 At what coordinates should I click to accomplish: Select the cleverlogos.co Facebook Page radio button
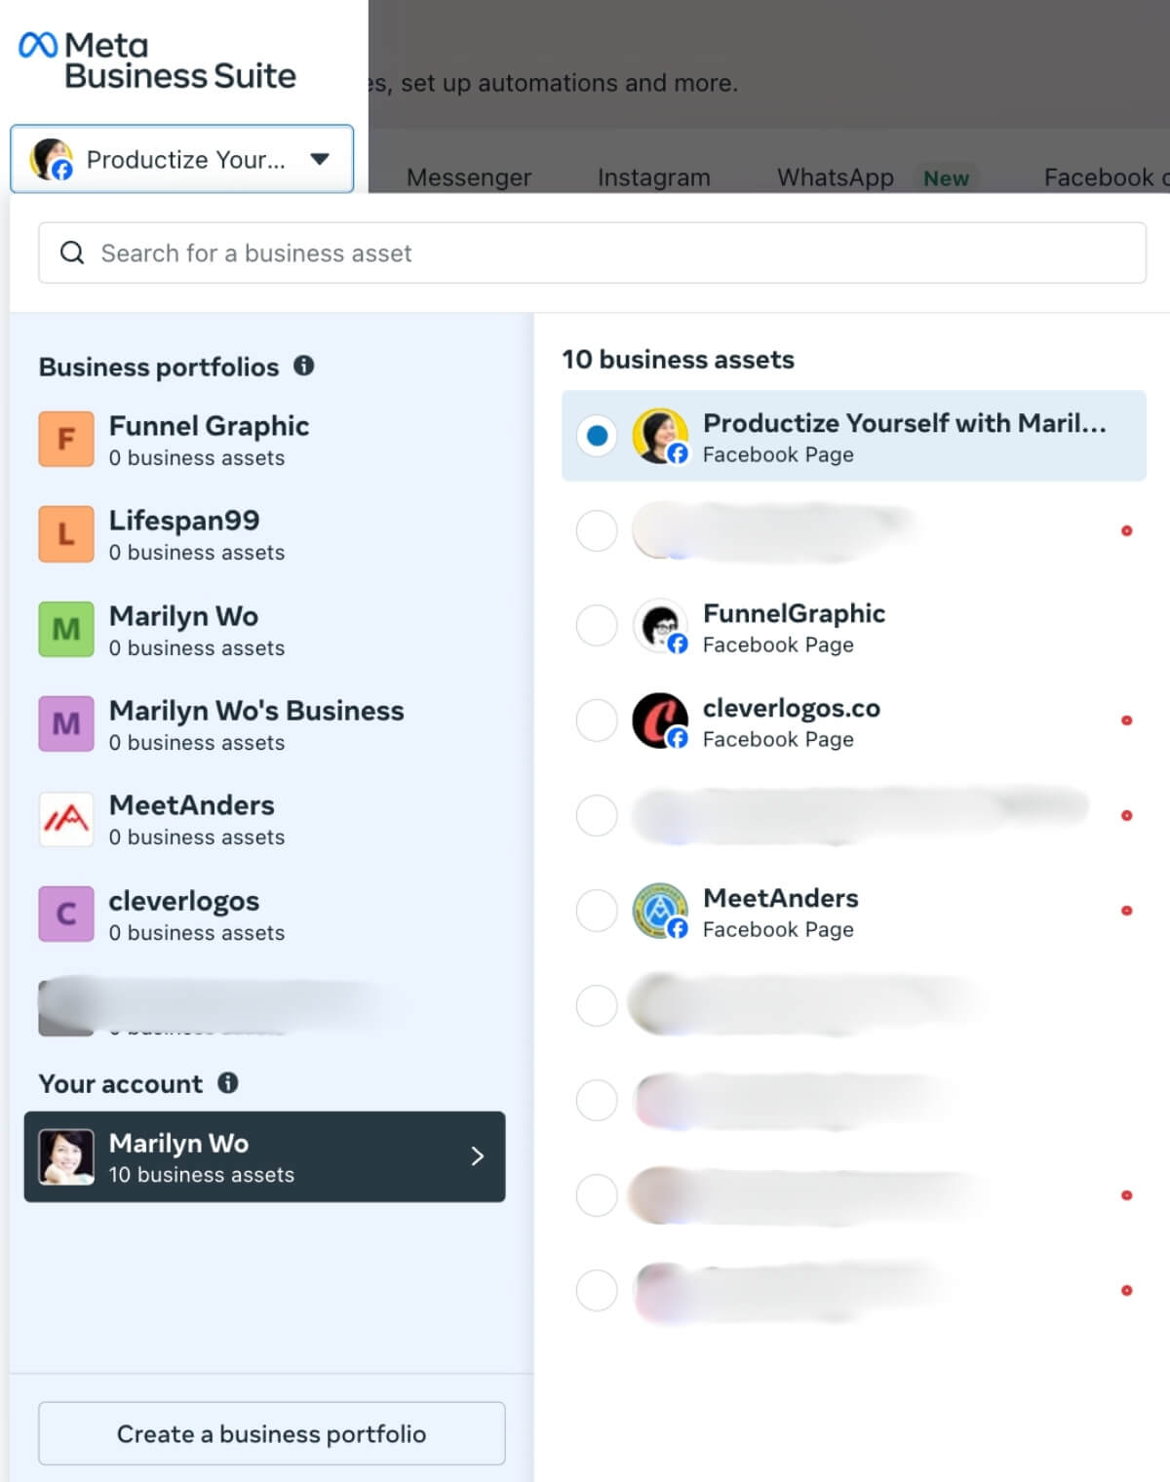pos(596,721)
